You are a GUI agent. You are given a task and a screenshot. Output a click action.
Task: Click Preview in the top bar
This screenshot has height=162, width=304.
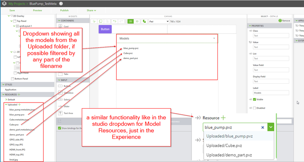point(38,10)
